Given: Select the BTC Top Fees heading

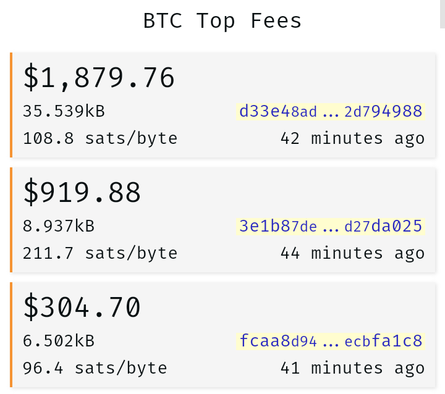Looking at the screenshot, I should [222, 21].
